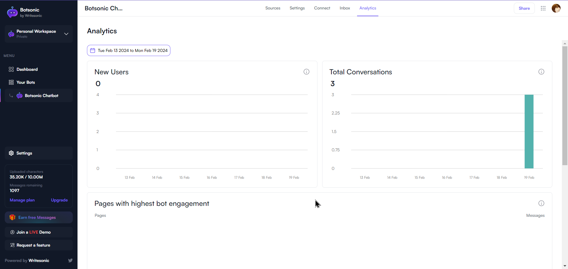Click the apps grid icon near Share
The image size is (568, 269).
pos(543,8)
